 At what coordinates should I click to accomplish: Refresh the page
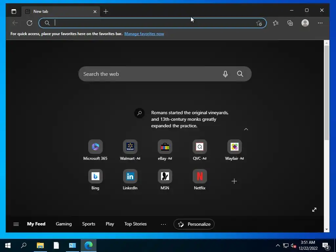point(30,23)
